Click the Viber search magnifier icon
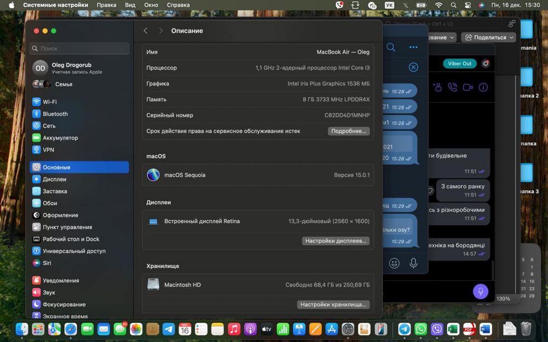 coord(391,47)
